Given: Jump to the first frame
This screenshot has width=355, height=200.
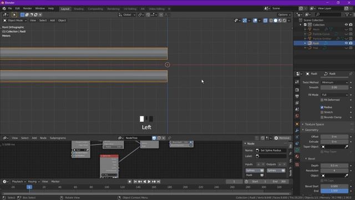Looking at the screenshot, I should [135, 182].
